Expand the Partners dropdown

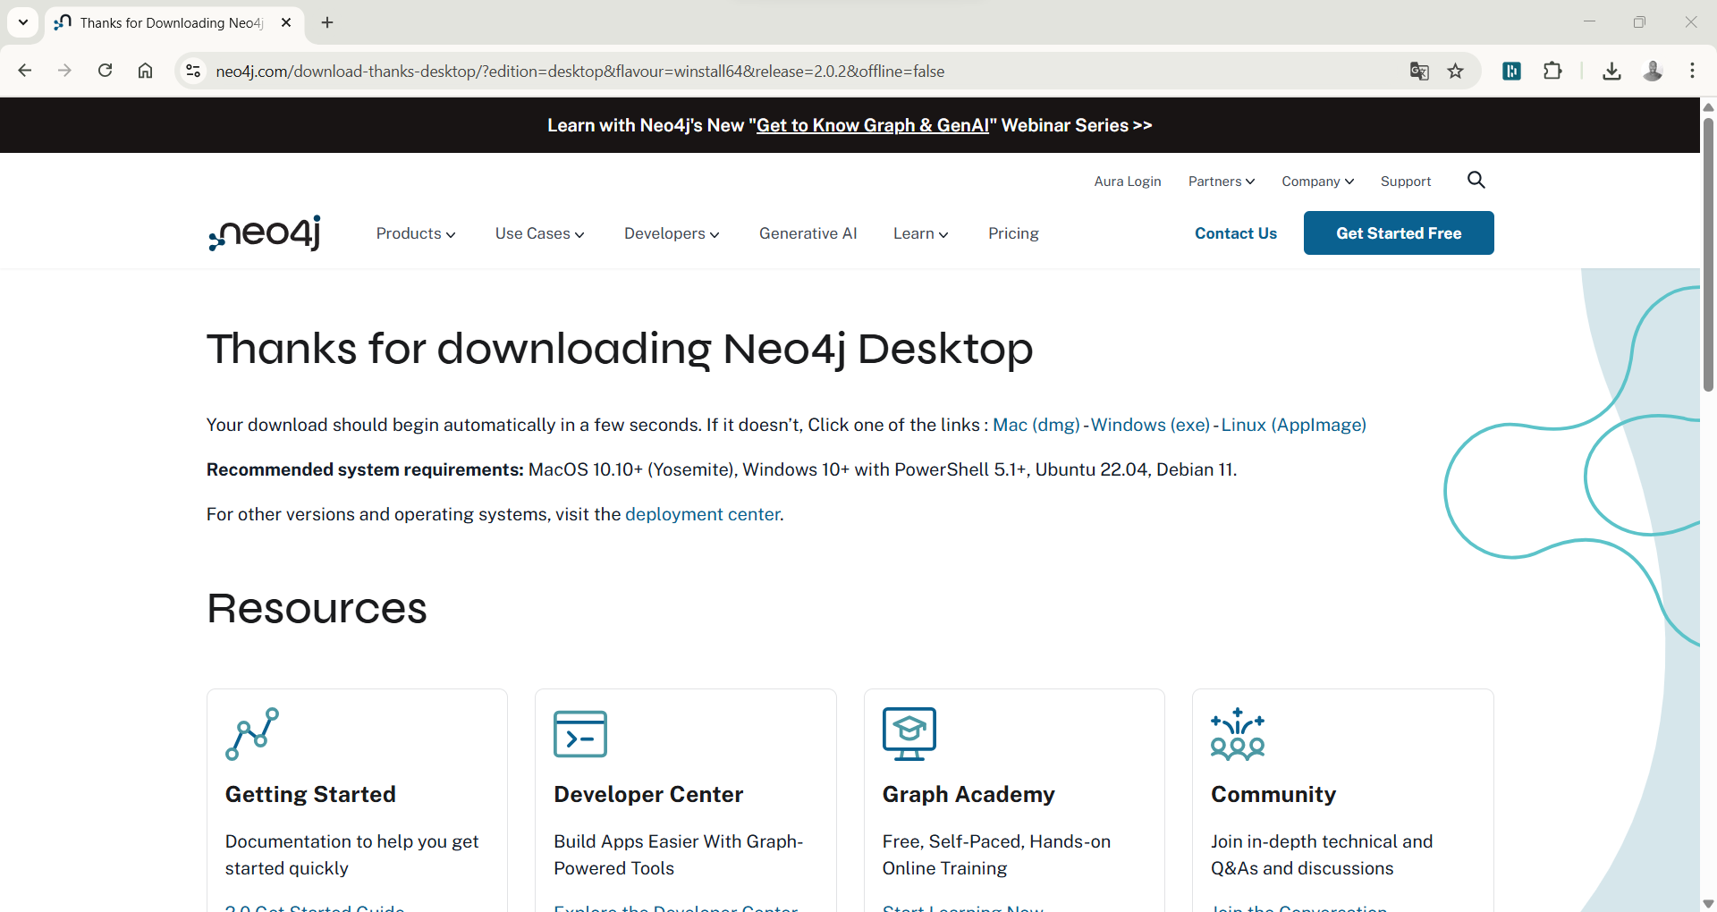pyautogui.click(x=1222, y=182)
